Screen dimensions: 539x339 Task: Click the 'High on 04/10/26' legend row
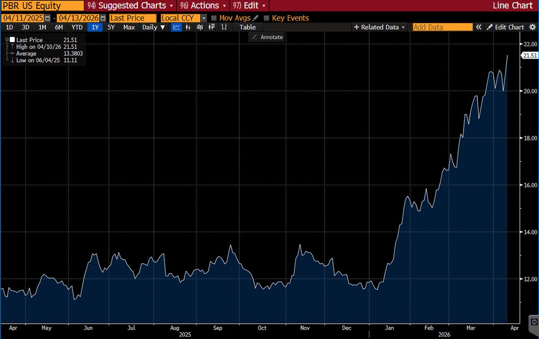tap(44, 47)
